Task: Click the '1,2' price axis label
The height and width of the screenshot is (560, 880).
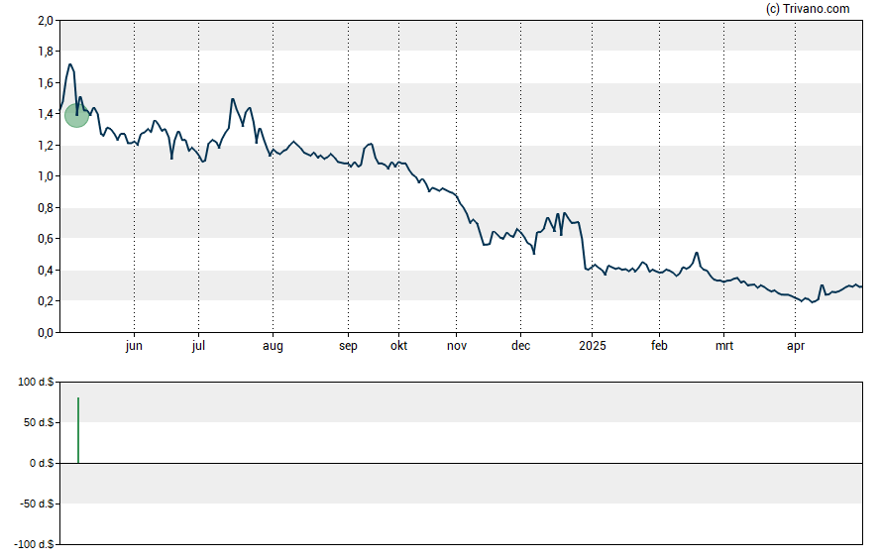Action: click(46, 146)
